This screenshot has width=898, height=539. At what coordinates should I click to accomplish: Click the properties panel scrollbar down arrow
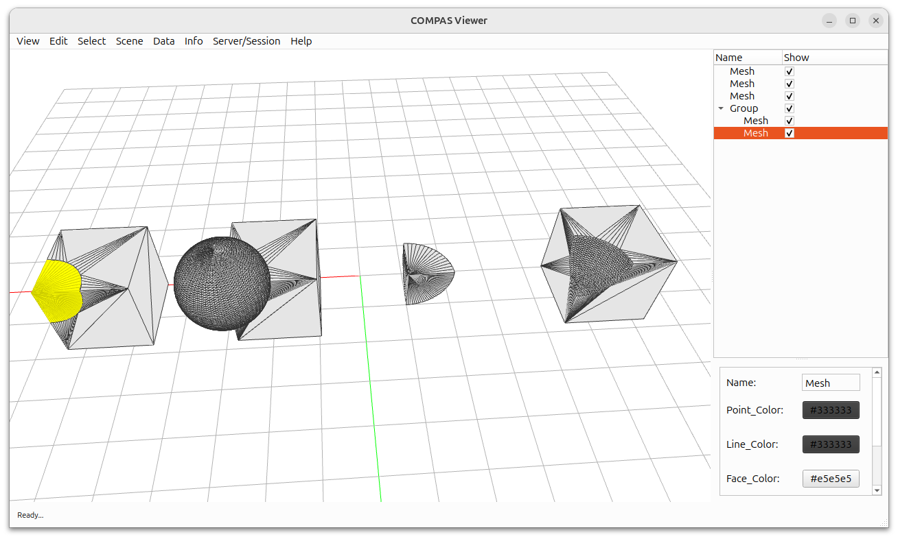[877, 490]
